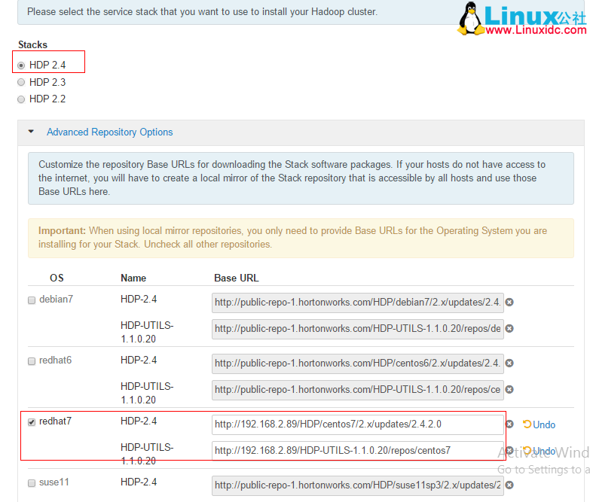The image size is (590, 502).
Task: Clear the redhat7 HDP-2.4 base URL icon
Action: point(509,424)
